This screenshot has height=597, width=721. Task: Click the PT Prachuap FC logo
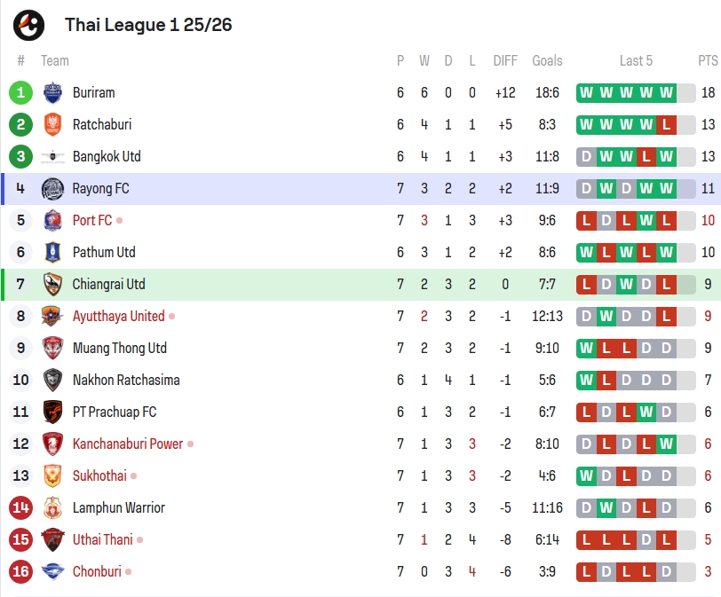[52, 412]
